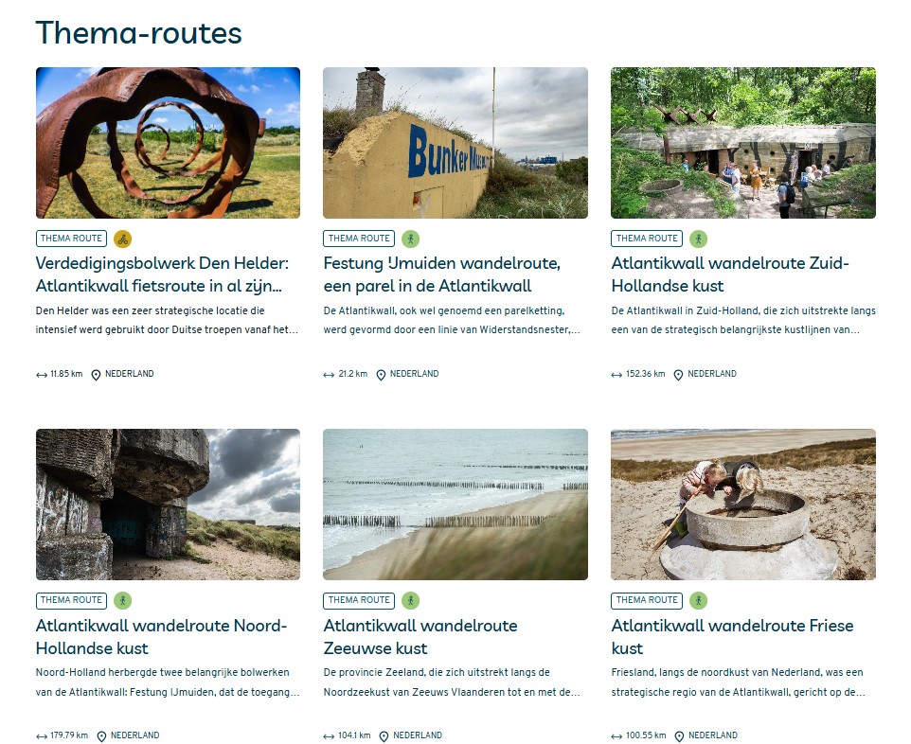The width and height of the screenshot is (911, 744).
Task: Click the walking icon on the Friese kust card
Action: tap(698, 600)
